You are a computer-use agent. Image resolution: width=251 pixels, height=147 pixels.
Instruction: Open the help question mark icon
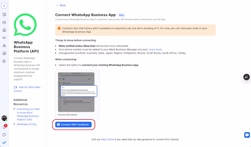(4, 135)
